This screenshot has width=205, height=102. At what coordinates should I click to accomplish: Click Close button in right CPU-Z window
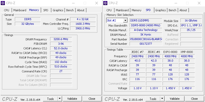tap(194, 99)
